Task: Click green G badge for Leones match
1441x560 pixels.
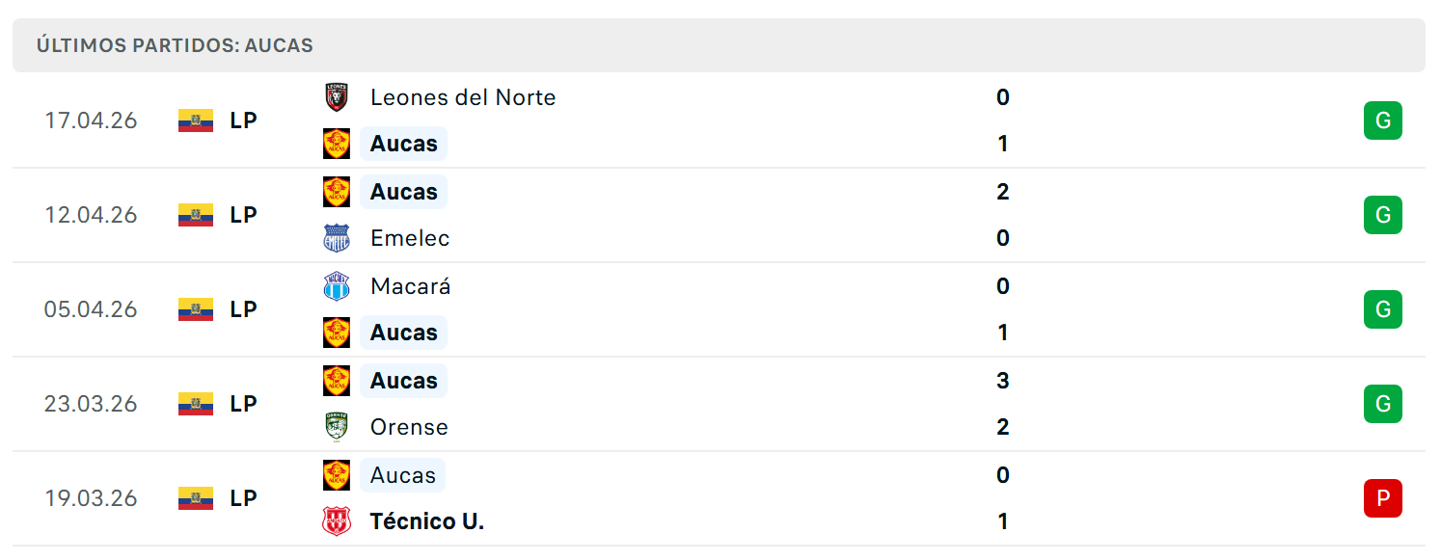Action: 1382,120
